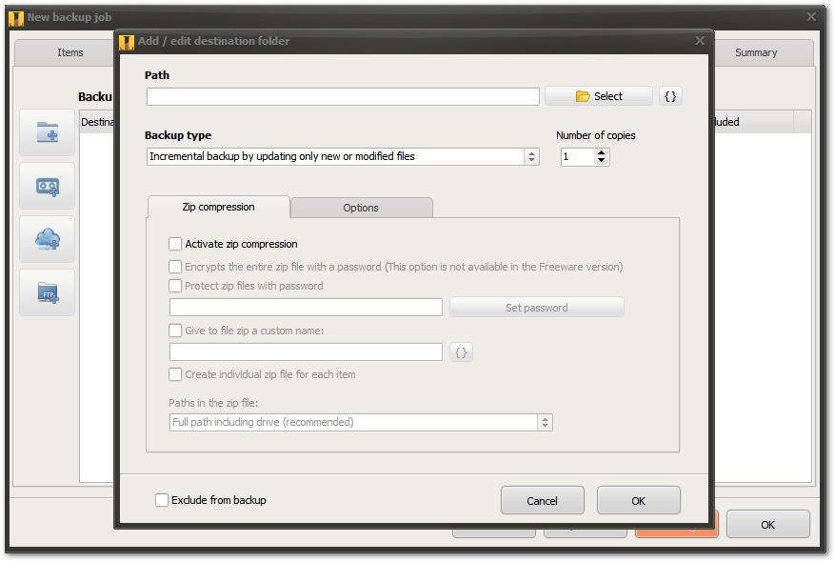Decrease the Number of copies value
Image resolution: width=835 pixels, height=562 pixels.
[x=601, y=160]
